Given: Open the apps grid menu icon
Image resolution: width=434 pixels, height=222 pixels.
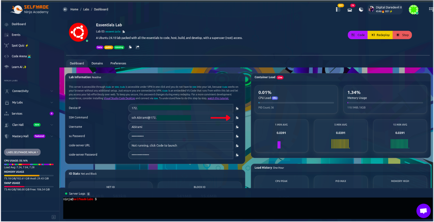Looking at the screenshot, I should click(431, 9).
